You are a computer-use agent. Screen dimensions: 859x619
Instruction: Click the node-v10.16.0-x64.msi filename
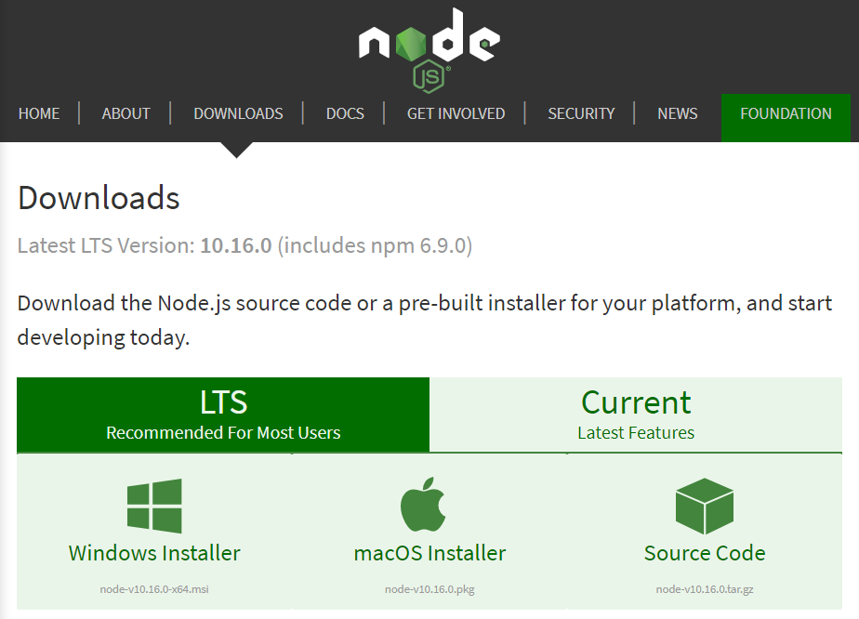(x=154, y=589)
